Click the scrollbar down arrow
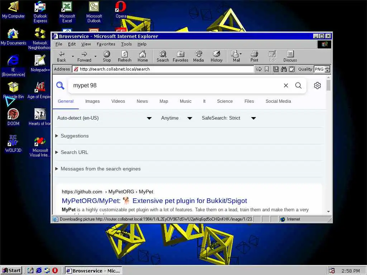367x275 pixels. [328, 211]
